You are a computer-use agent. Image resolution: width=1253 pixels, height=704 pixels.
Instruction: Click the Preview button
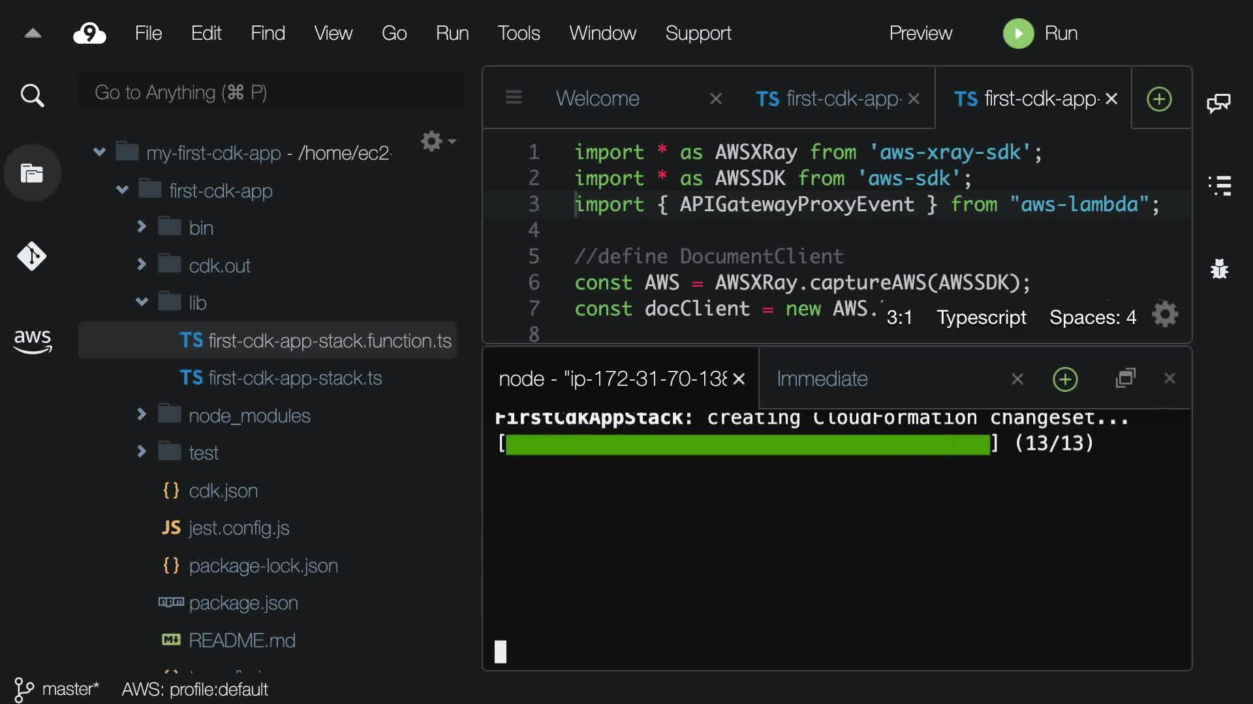click(x=920, y=33)
